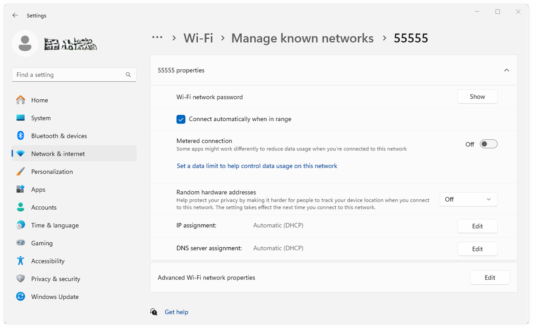Show the Wi-Fi network password
This screenshot has height=328, width=533.
[x=477, y=96]
